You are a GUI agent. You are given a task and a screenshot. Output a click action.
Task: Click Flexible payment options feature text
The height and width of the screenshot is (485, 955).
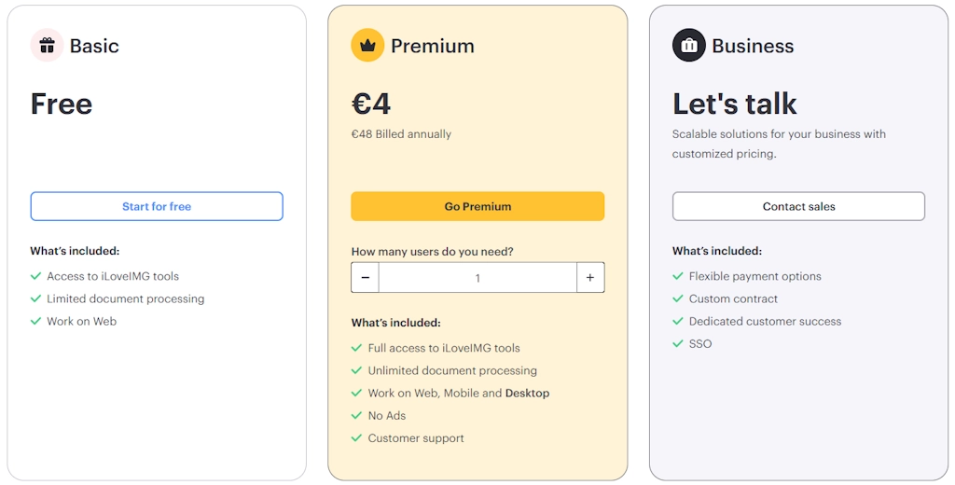coord(754,277)
